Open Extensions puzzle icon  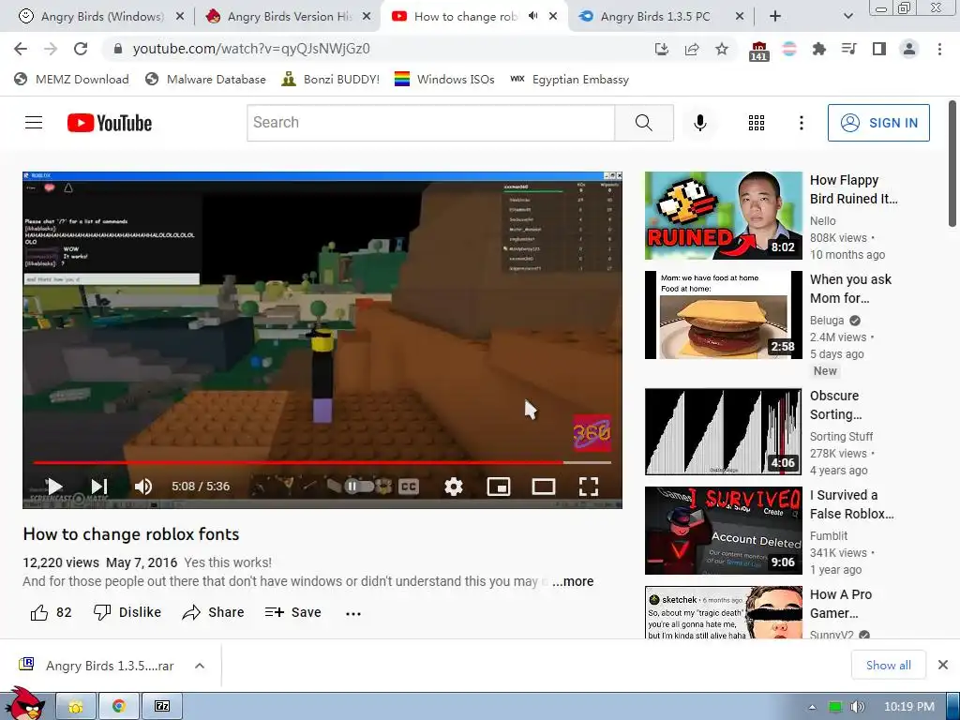[x=819, y=49]
